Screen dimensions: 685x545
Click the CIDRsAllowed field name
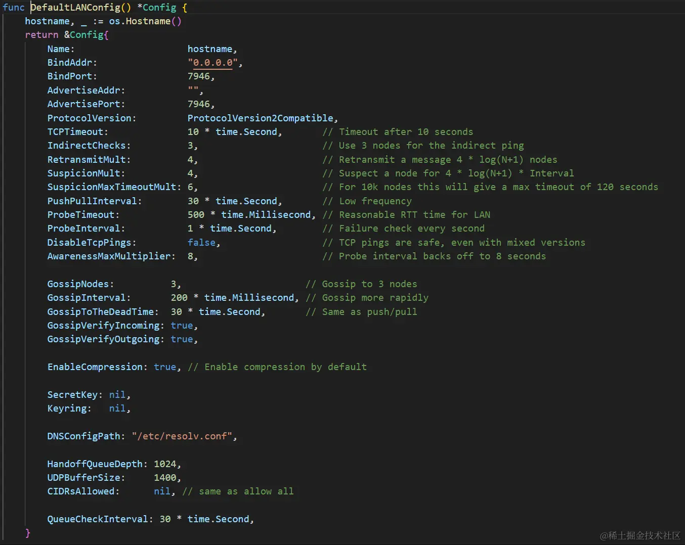coord(81,491)
